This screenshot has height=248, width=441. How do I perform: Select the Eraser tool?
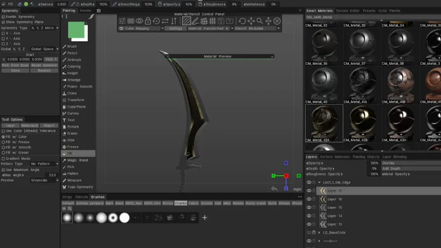[x=73, y=134]
